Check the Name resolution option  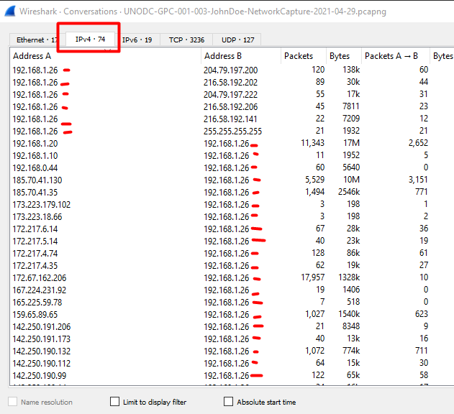12,402
